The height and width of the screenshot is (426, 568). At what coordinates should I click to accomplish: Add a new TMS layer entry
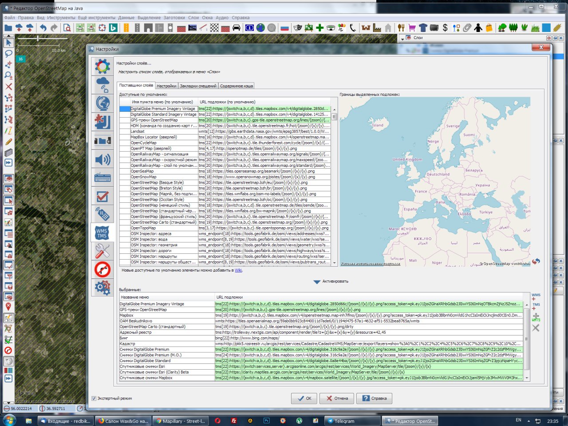[x=536, y=307]
